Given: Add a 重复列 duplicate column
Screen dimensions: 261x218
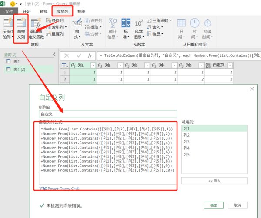Looking at the screenshot, I should [55, 34].
